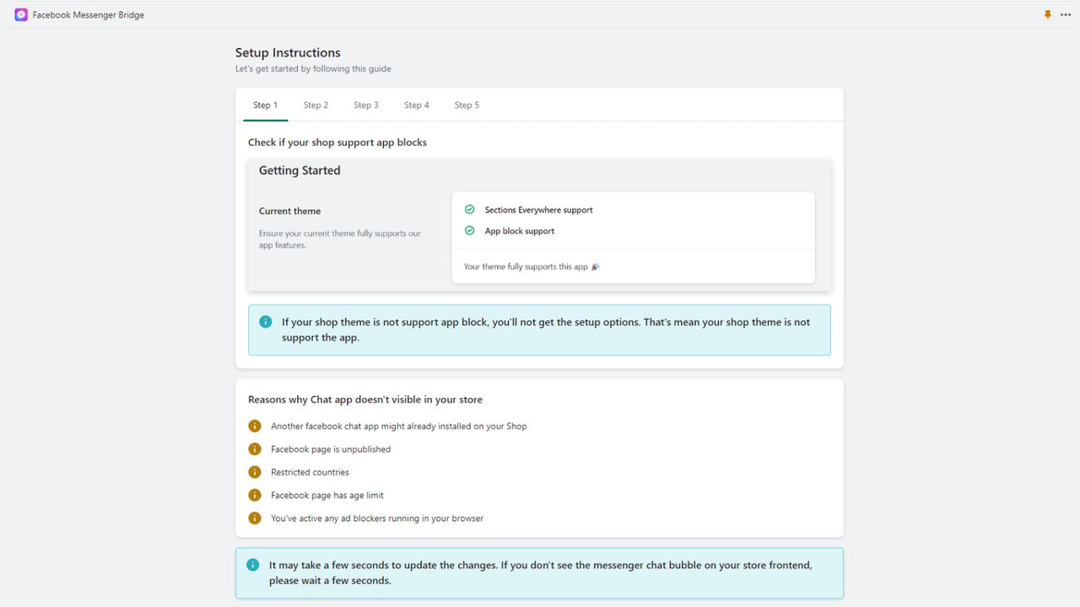
Task: Click warning icon beside ad blockers reason
Action: tap(255, 518)
